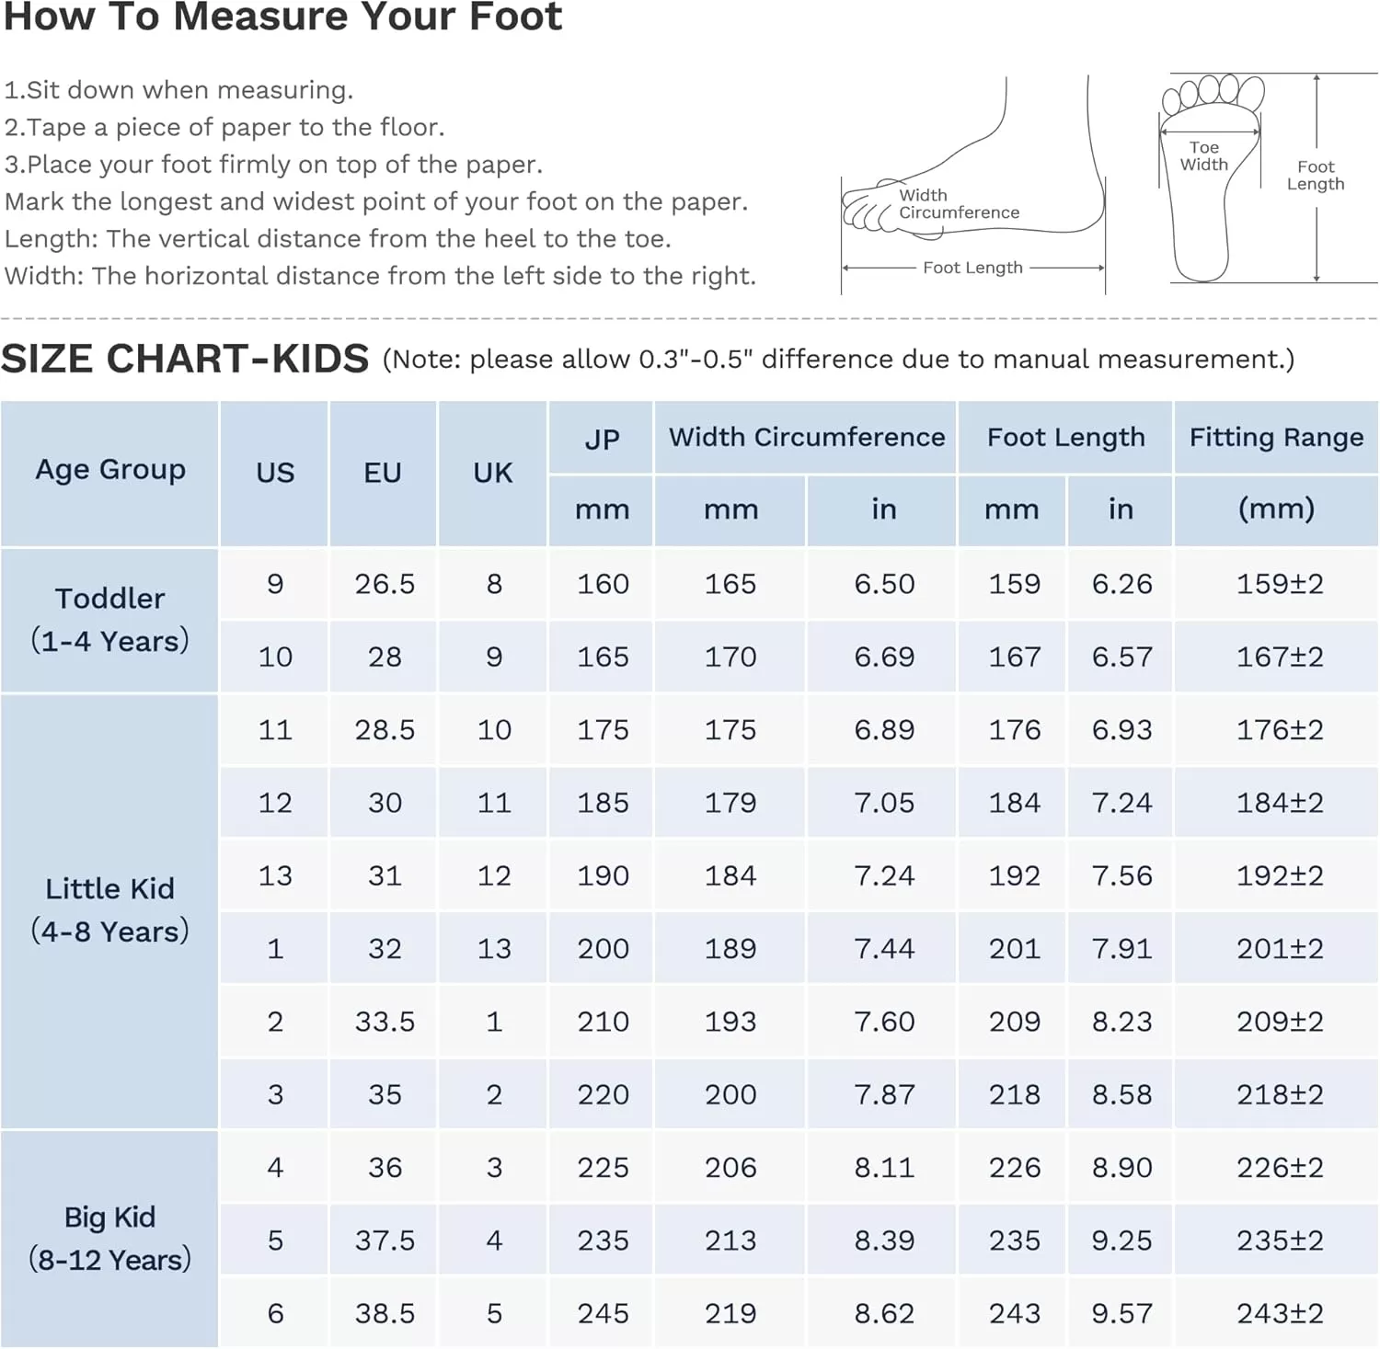Click the Width Circumference column header
This screenshot has width=1380, height=1349.
point(806,438)
